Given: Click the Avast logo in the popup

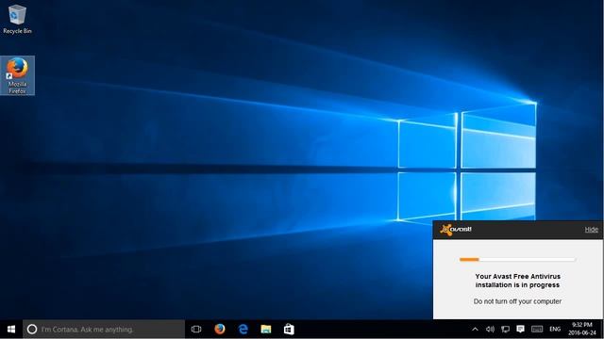Looking at the screenshot, I should (456, 230).
